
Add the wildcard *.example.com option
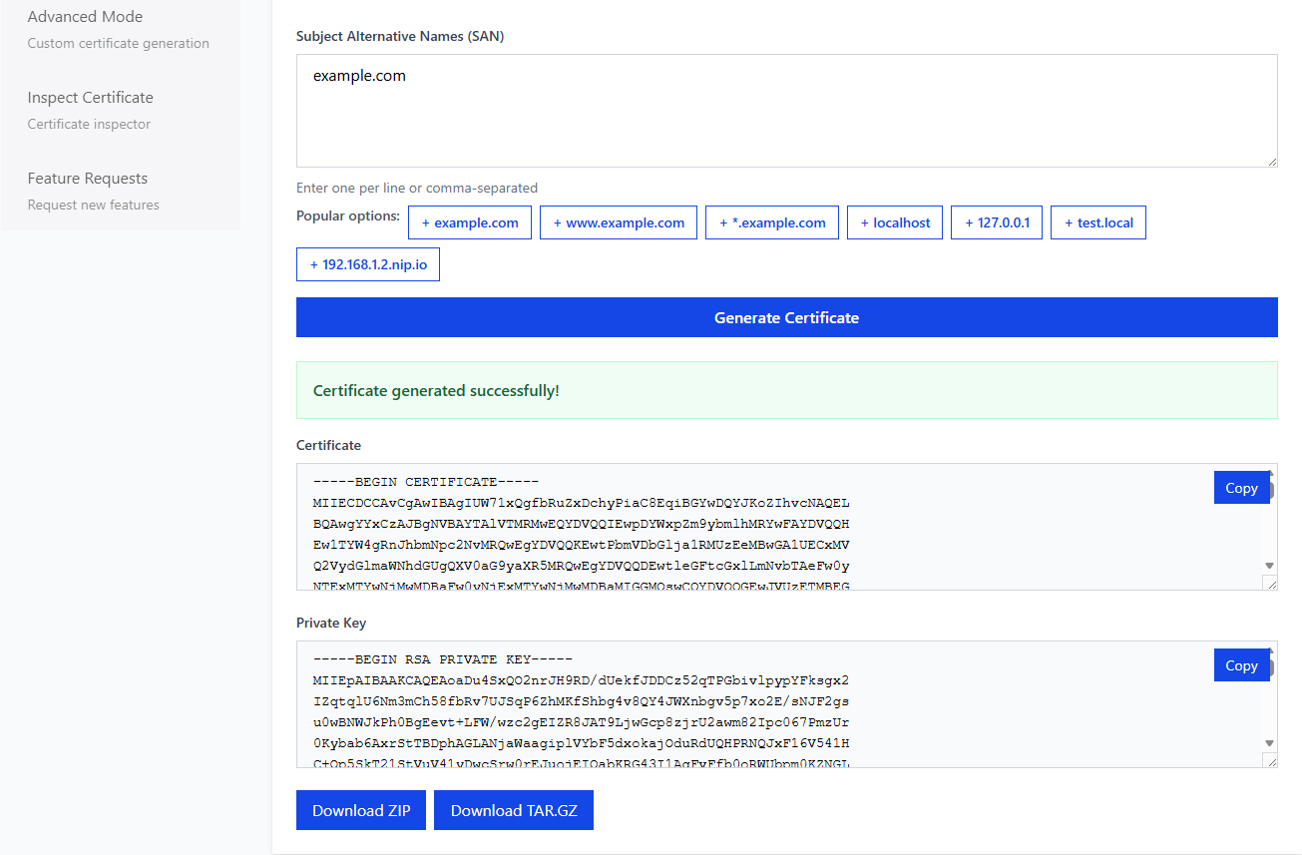(x=771, y=221)
